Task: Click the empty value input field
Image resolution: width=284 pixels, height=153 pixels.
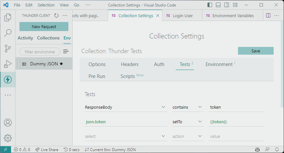Action: 237,137
